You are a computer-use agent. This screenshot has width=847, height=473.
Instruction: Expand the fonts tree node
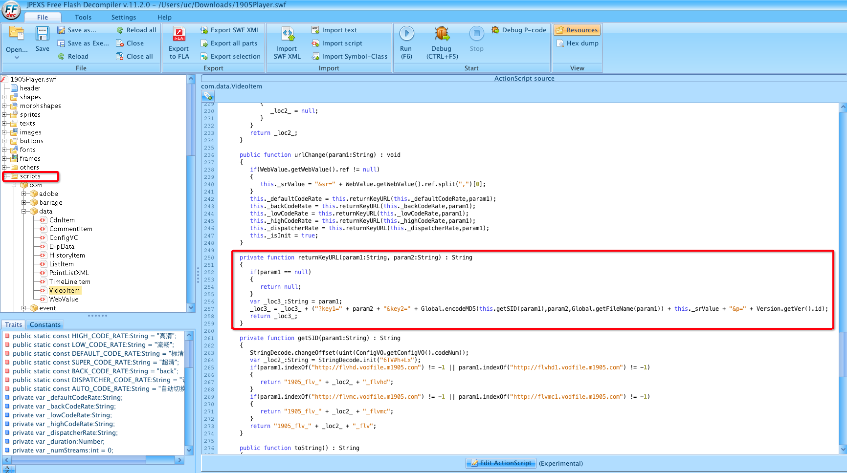4,150
